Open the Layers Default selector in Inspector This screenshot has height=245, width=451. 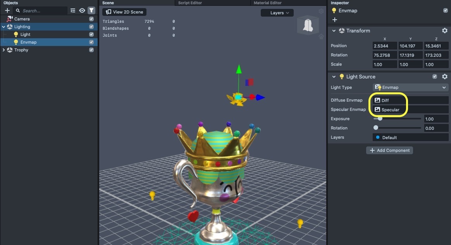(410, 138)
